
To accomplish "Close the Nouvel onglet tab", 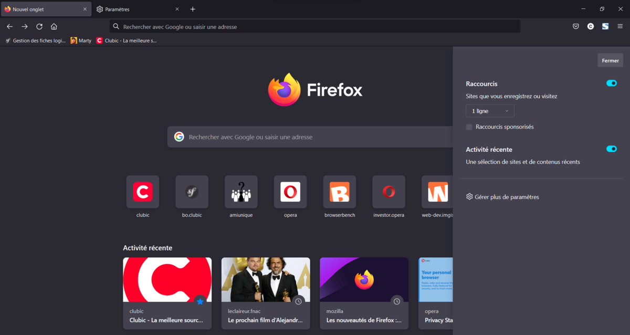I will pyautogui.click(x=85, y=9).
